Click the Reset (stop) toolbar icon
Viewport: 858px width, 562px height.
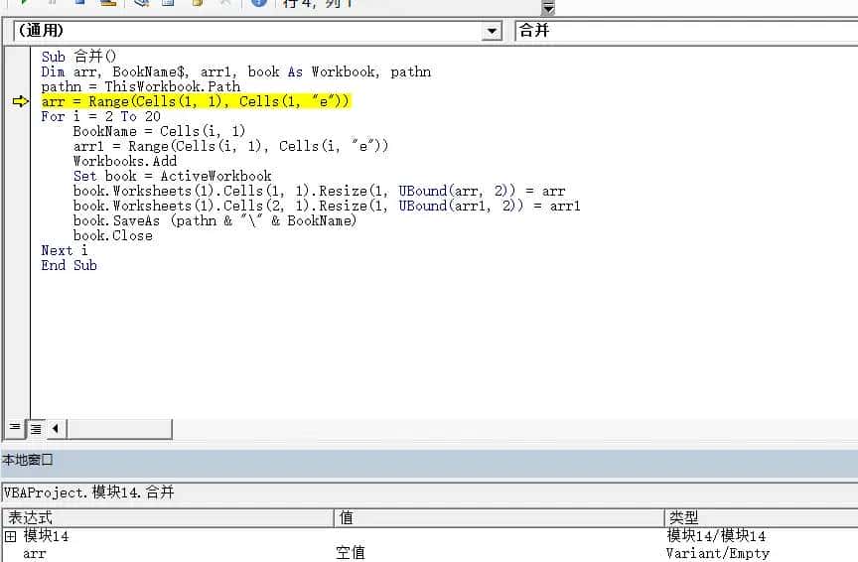click(79, 3)
